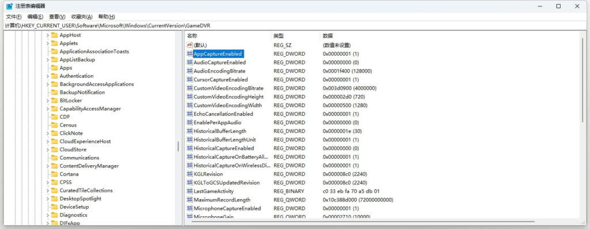This screenshot has height=229, width=590.
Task: Click the registry path address bar
Action: 295,25
